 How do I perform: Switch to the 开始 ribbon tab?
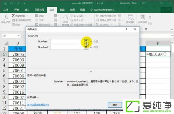(x=17, y=10)
